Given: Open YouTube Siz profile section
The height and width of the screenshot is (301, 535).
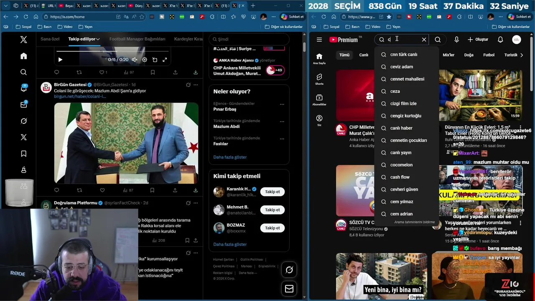Looking at the screenshot, I should pos(319,120).
